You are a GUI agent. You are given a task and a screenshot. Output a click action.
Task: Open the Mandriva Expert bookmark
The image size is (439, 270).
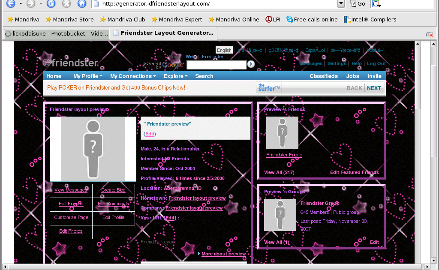177,19
